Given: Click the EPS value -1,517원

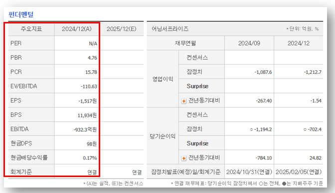Looking at the screenshot, I should 88,101.
